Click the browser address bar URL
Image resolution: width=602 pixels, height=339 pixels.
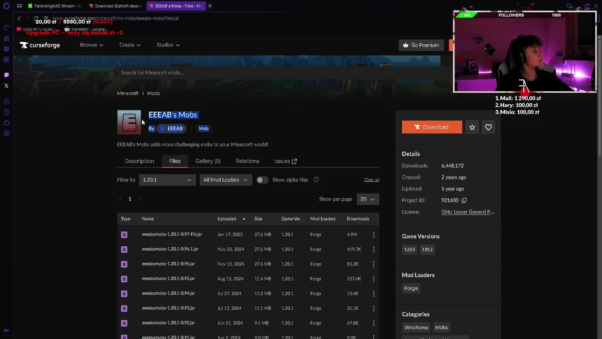click(116, 18)
